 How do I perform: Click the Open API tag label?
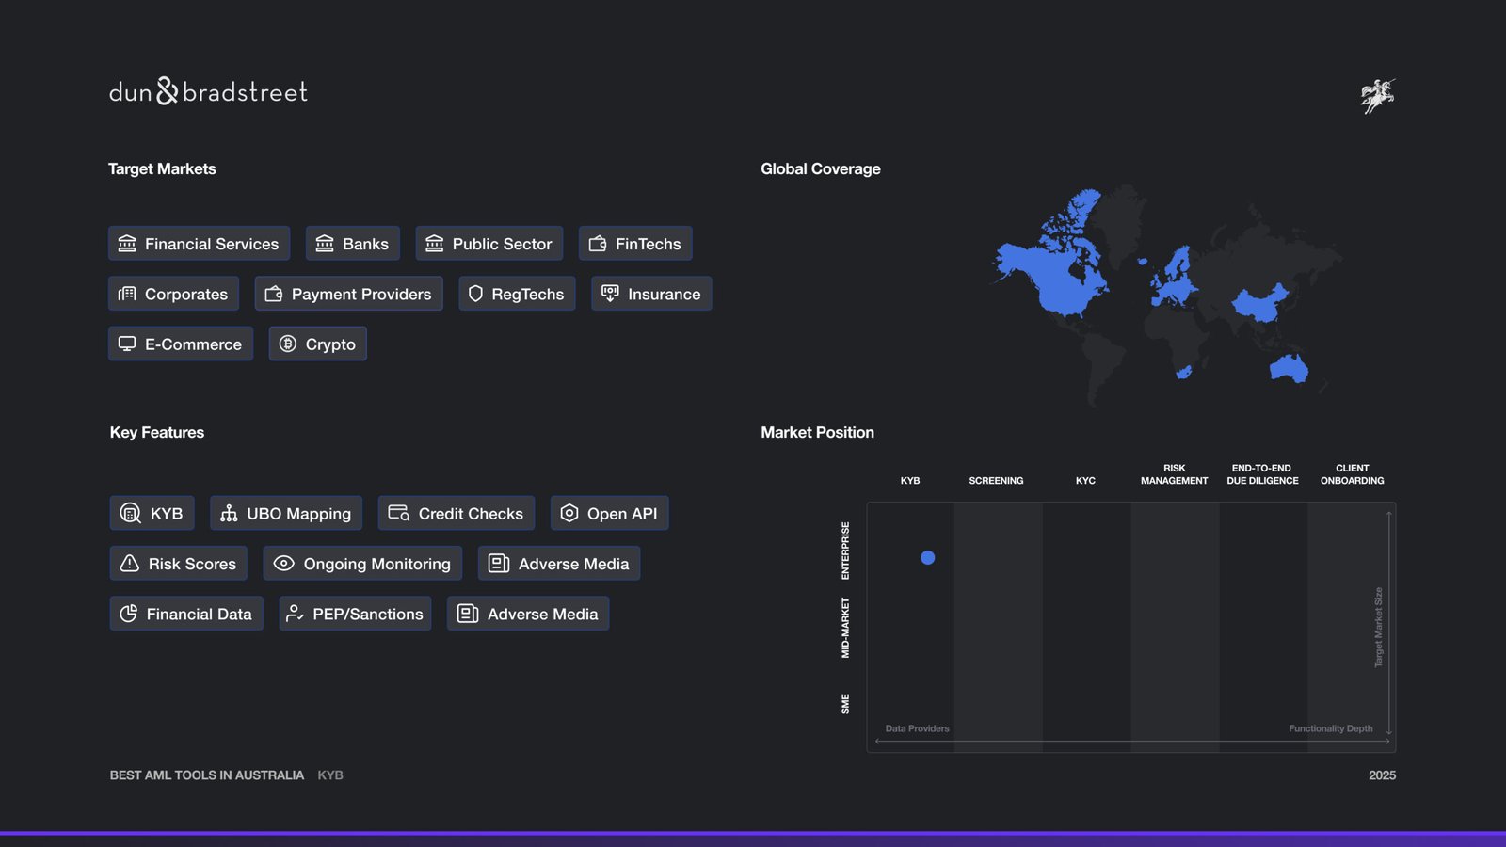[622, 514]
